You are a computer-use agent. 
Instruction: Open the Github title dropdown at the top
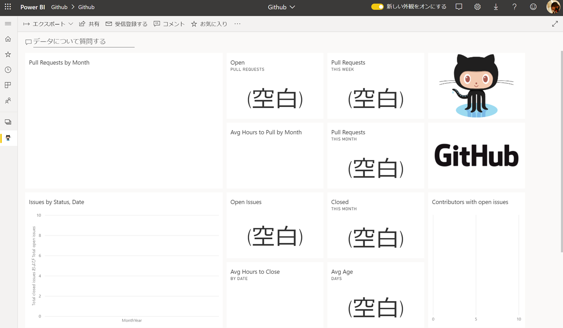(281, 7)
